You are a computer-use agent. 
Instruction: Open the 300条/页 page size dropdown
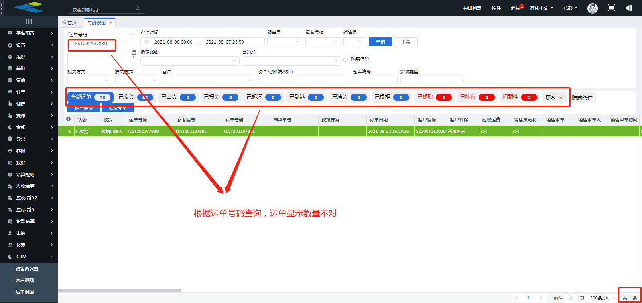click(602, 298)
